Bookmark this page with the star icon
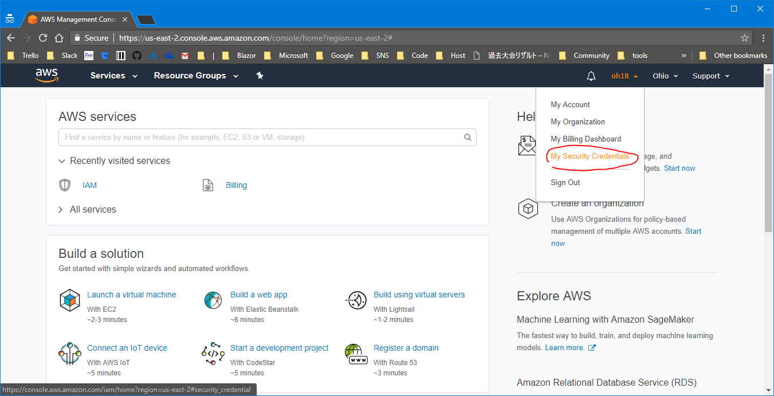The width and height of the screenshot is (774, 396). click(x=744, y=38)
